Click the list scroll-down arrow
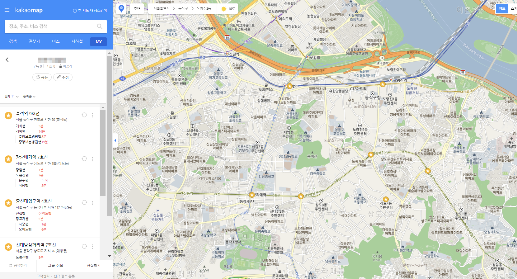 point(109,256)
